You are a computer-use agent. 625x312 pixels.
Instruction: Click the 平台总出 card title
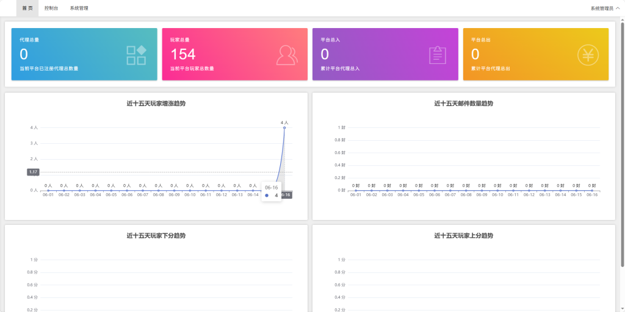coord(481,40)
